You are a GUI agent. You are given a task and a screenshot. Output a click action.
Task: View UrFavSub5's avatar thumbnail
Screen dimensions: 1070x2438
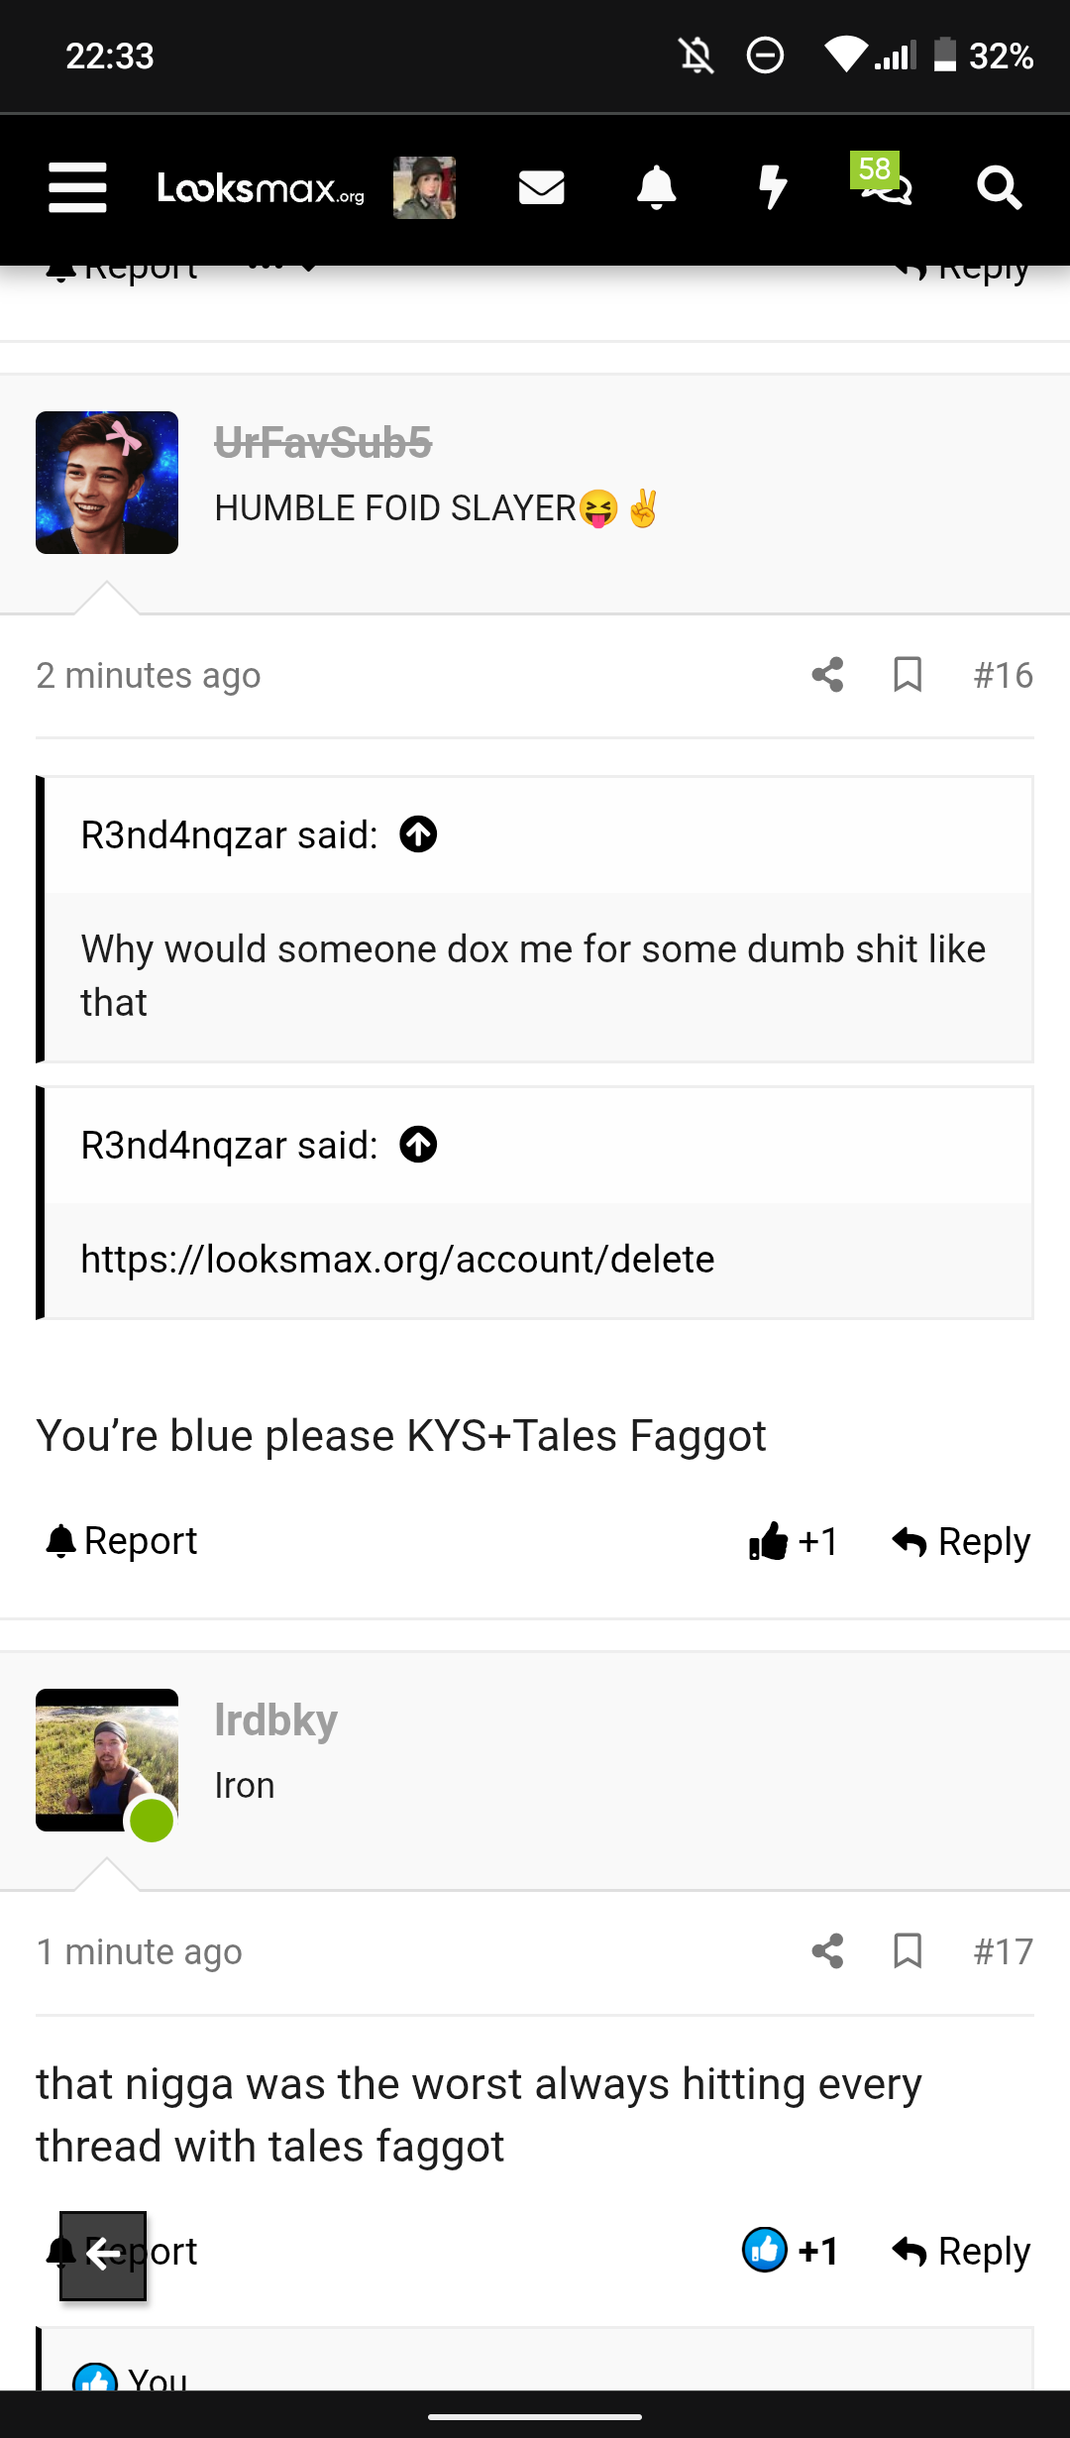pyautogui.click(x=107, y=483)
